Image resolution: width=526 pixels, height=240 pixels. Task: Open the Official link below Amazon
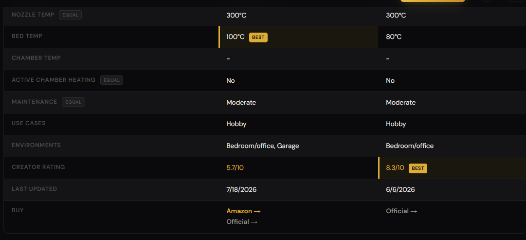242,222
